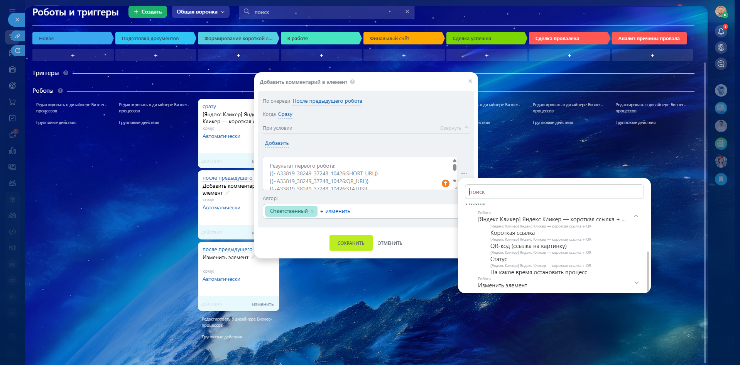Select the Сделка провалена stage
The height and width of the screenshot is (365, 740).
pyautogui.click(x=569, y=38)
